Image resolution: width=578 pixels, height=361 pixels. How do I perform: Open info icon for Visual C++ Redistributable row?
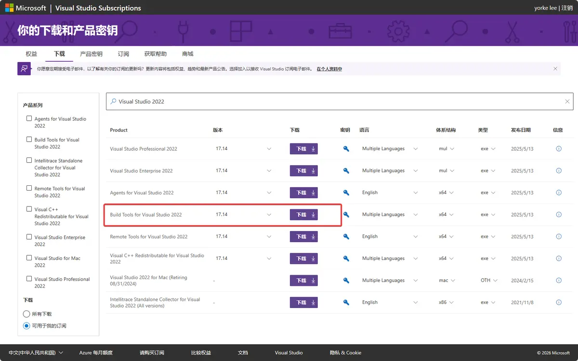pyautogui.click(x=559, y=258)
